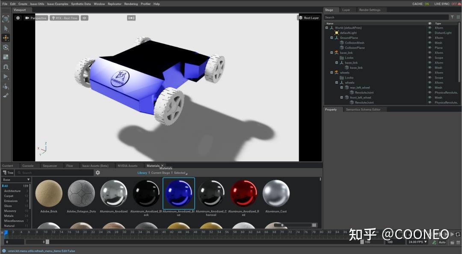Switch Materials browser to grid view icon
This screenshot has height=254, width=462.
coord(314,225)
